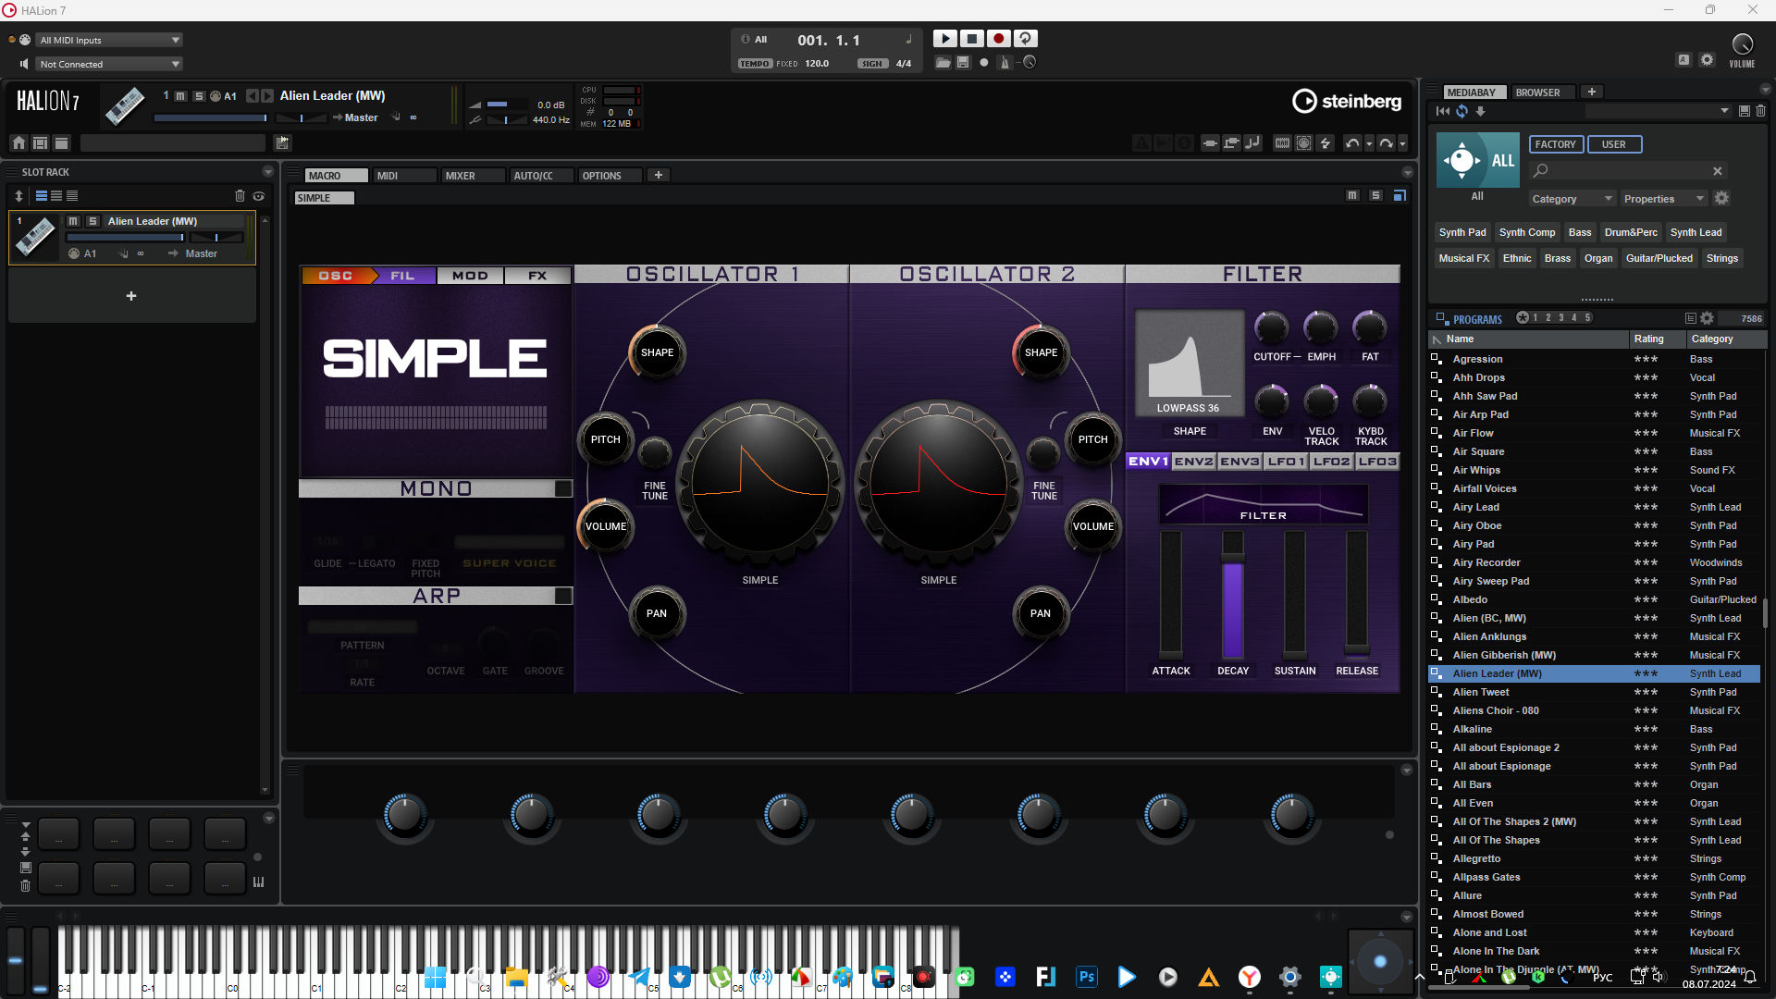Filter by the Drum&Perc tag

click(1631, 232)
